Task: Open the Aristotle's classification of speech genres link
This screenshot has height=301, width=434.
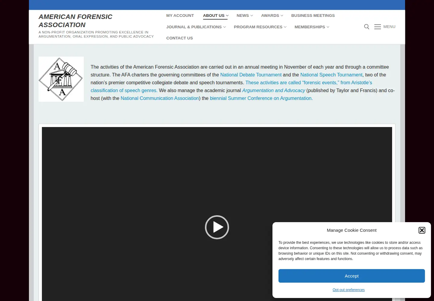Action: 231,87
